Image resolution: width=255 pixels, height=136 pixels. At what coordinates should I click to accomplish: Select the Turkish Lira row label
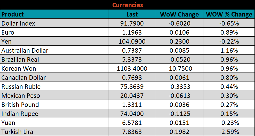click(17, 132)
